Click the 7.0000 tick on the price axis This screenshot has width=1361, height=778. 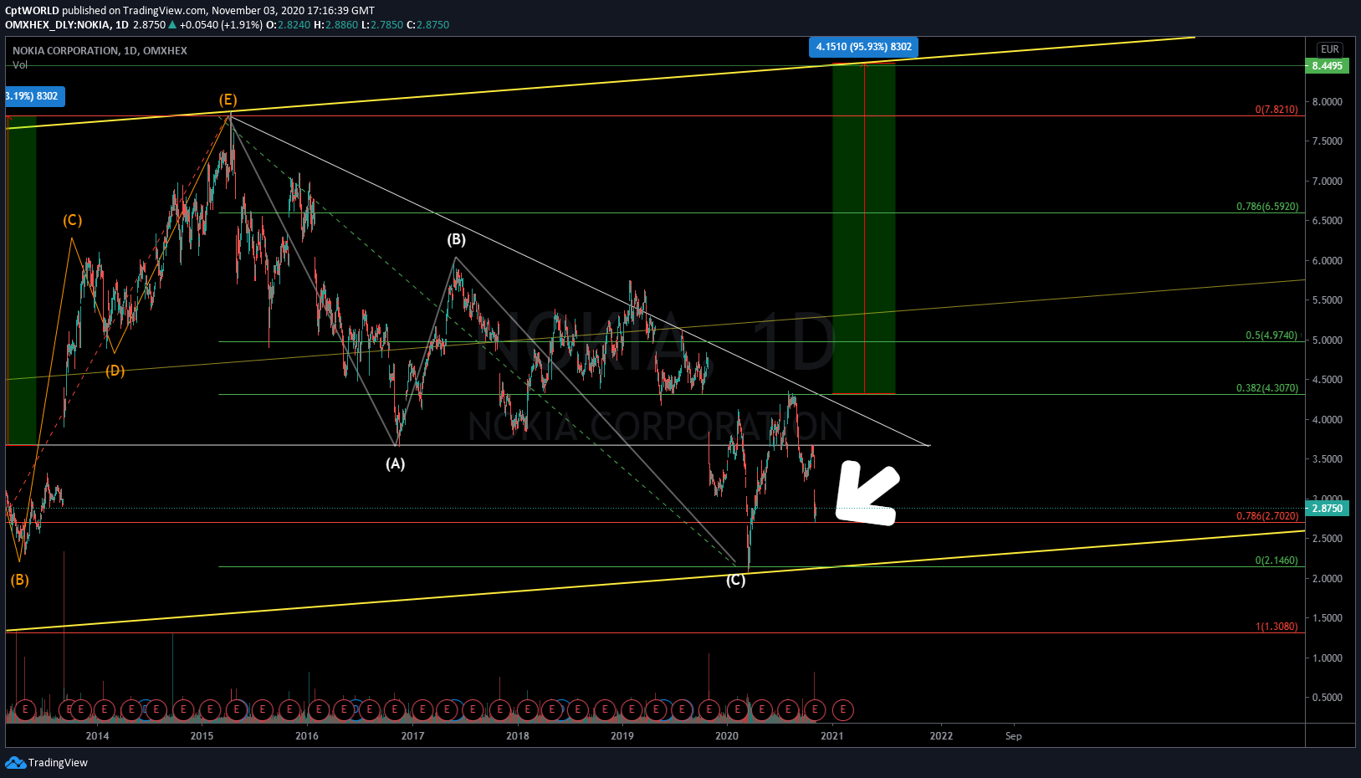coord(1327,182)
